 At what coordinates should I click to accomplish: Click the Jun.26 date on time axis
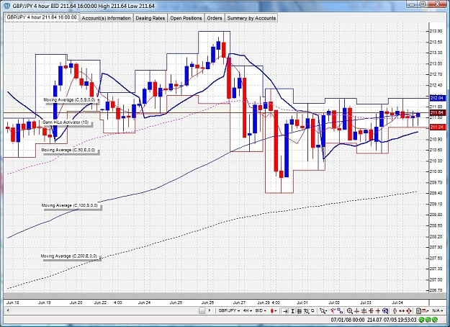coord(207,303)
